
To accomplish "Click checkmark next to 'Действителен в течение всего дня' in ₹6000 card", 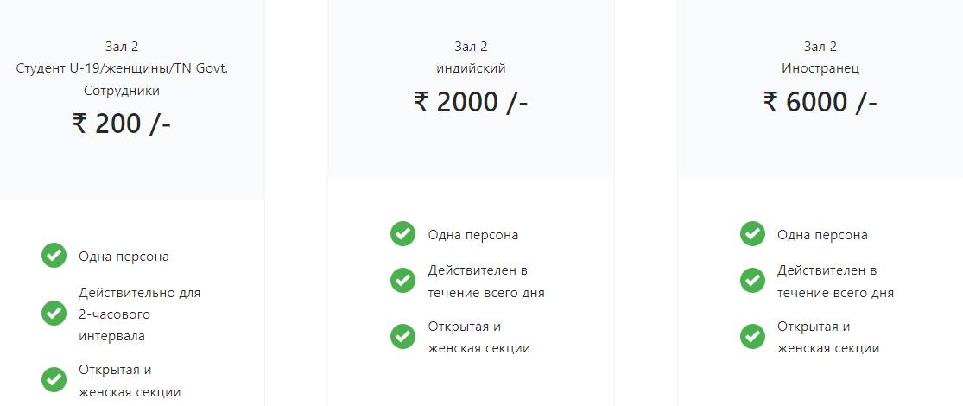I will (x=752, y=281).
